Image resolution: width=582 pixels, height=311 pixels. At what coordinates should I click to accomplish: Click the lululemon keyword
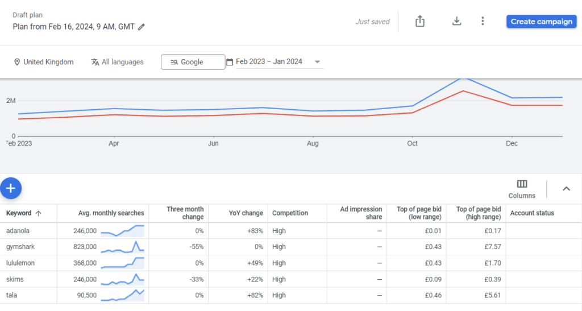pyautogui.click(x=21, y=263)
